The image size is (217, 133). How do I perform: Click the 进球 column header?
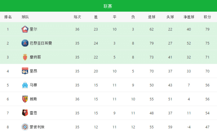(x=152, y=17)
